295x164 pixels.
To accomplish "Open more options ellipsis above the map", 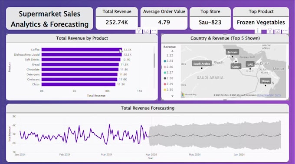I will click(x=285, y=31).
